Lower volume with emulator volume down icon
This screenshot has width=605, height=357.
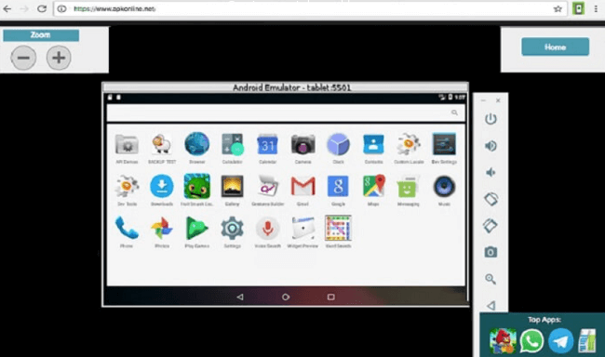click(x=491, y=172)
